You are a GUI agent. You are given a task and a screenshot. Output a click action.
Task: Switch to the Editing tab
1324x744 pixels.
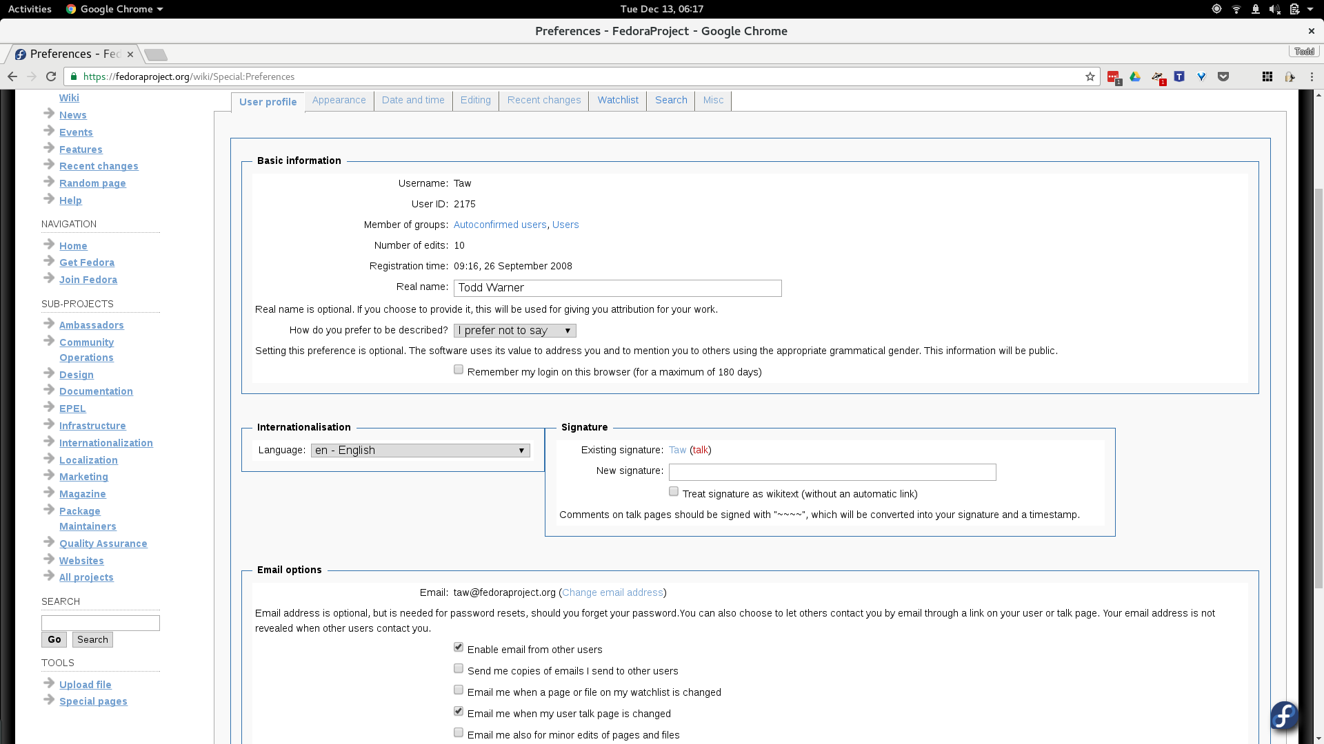(x=476, y=101)
